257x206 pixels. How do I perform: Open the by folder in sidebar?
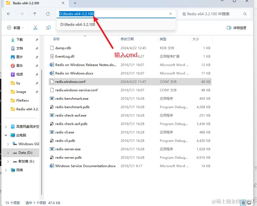pyautogui.click(x=18, y=83)
